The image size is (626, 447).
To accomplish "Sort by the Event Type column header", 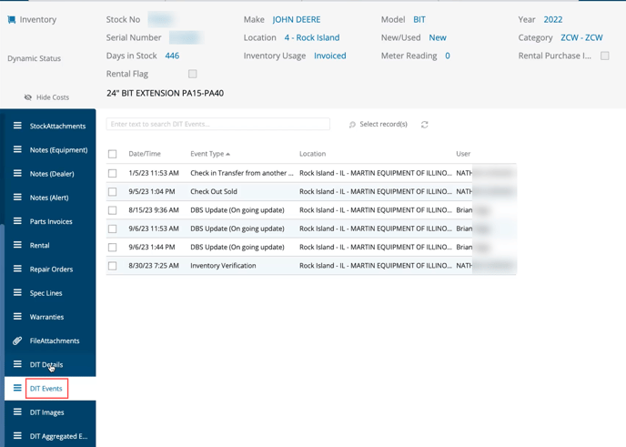I will [209, 154].
